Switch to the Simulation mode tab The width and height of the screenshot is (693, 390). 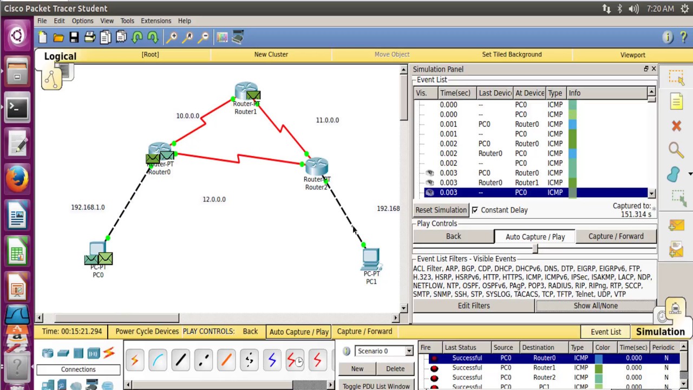pyautogui.click(x=660, y=331)
